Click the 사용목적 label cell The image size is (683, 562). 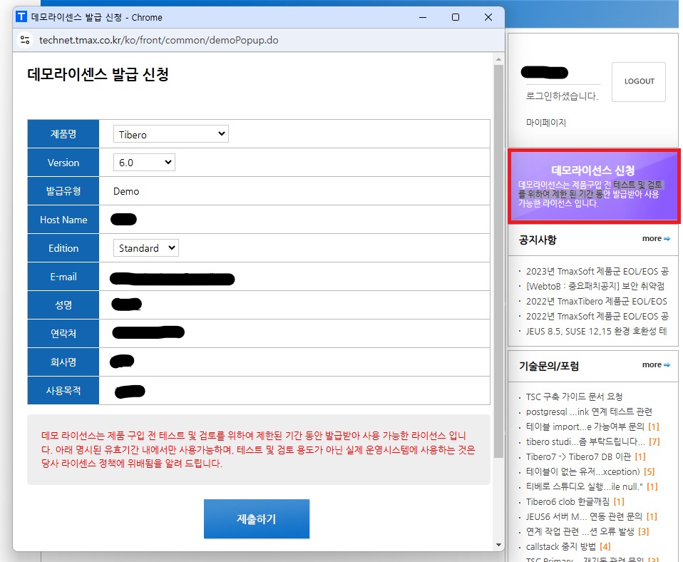point(63,390)
